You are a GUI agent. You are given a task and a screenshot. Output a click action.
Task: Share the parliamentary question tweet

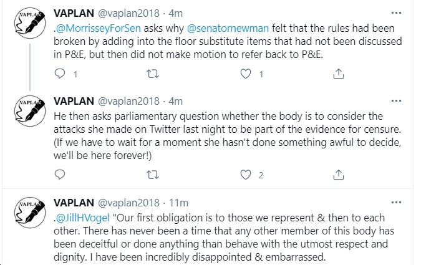(339, 175)
